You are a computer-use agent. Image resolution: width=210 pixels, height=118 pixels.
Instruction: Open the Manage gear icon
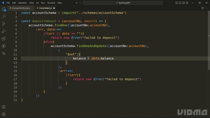4,114
